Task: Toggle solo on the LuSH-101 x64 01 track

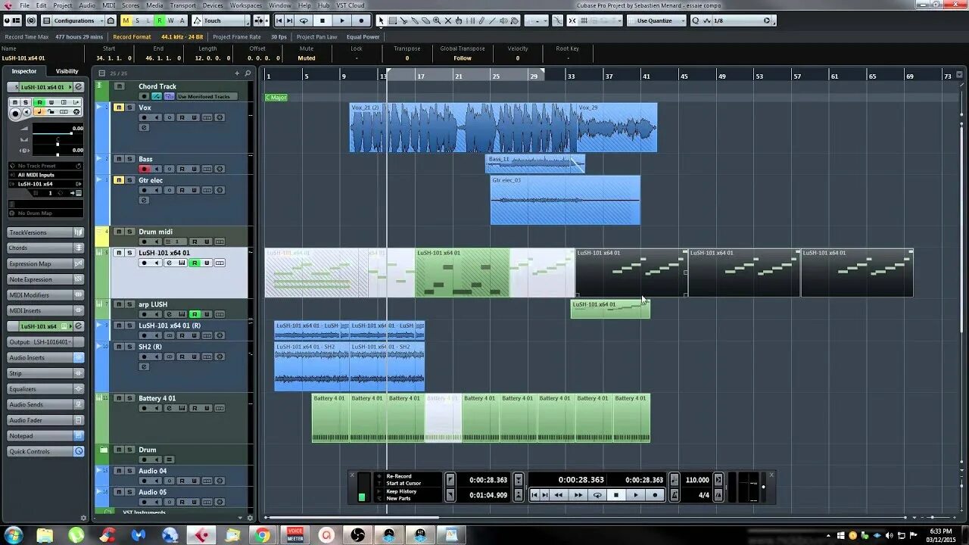Action: (x=129, y=253)
